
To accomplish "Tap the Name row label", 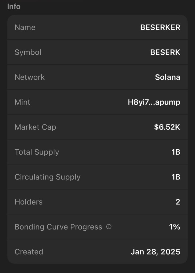I will 25,27.
